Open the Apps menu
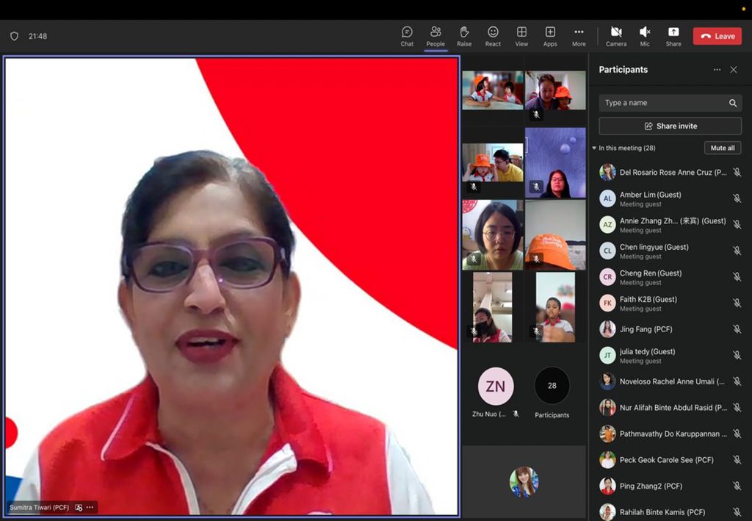The width and height of the screenshot is (752, 521). coord(550,37)
